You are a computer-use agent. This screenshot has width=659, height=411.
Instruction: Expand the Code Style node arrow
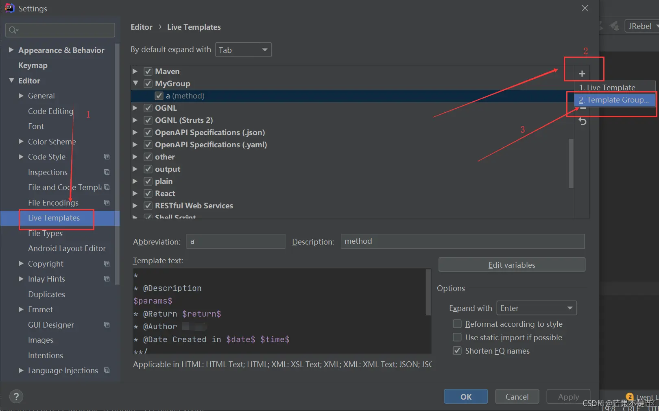tap(21, 157)
